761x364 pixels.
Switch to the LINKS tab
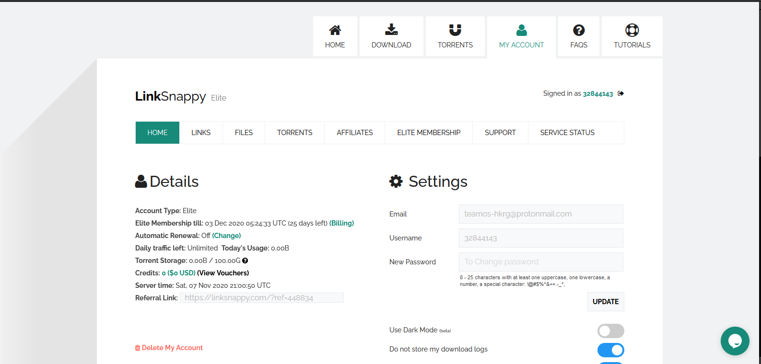tap(201, 133)
